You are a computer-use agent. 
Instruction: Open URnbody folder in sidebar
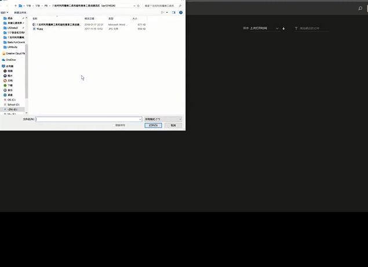(x=10, y=47)
